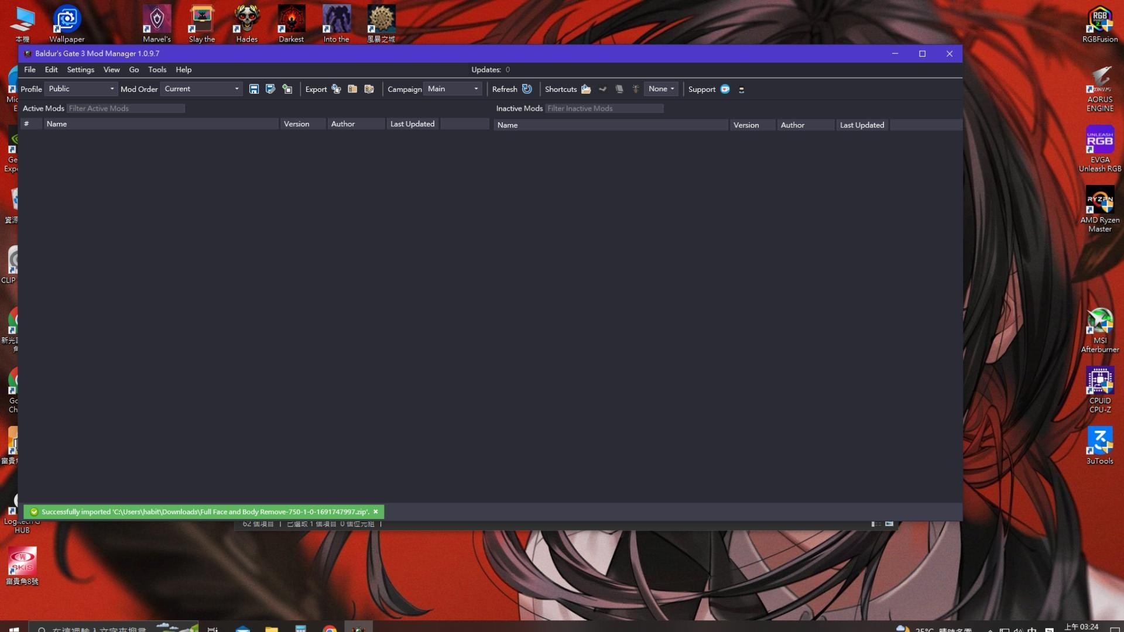Click the Filter Active Mods field
The image size is (1124, 632).
[x=125, y=108]
